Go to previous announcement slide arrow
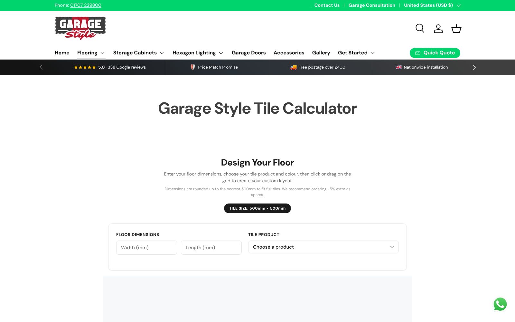Viewport: 515px width, 322px height. pyautogui.click(x=41, y=67)
